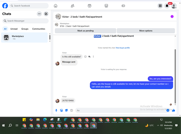Open Task View on taskbar
This screenshot has width=181, height=134.
click(x=17, y=125)
